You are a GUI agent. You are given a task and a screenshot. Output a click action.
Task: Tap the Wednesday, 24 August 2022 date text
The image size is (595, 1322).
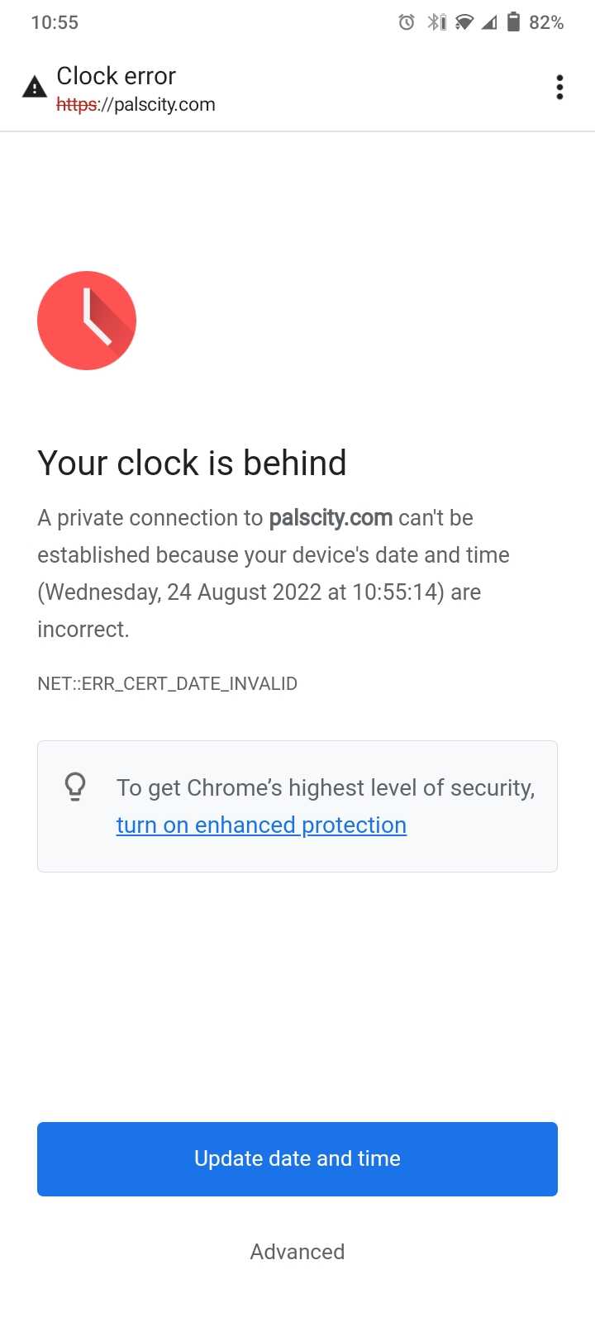[183, 592]
